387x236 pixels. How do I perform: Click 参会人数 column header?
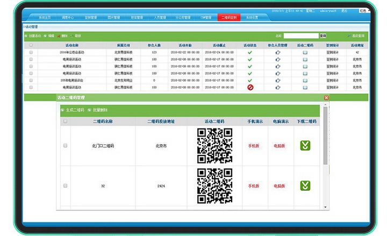pyautogui.click(x=154, y=45)
